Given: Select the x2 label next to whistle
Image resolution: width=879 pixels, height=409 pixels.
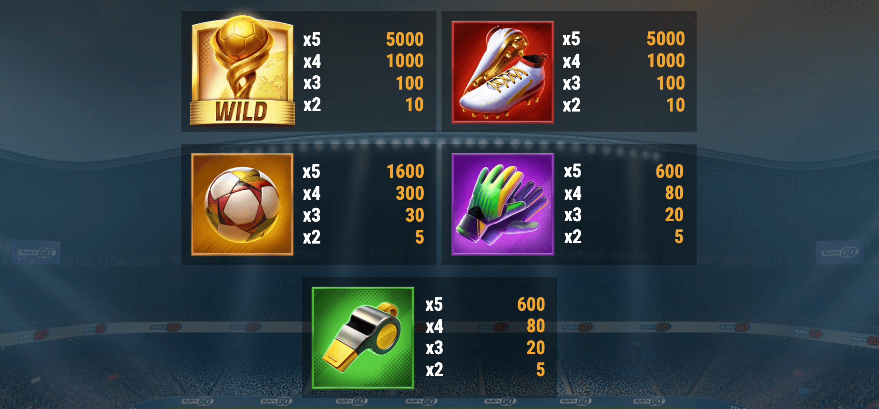Looking at the screenshot, I should point(434,369).
